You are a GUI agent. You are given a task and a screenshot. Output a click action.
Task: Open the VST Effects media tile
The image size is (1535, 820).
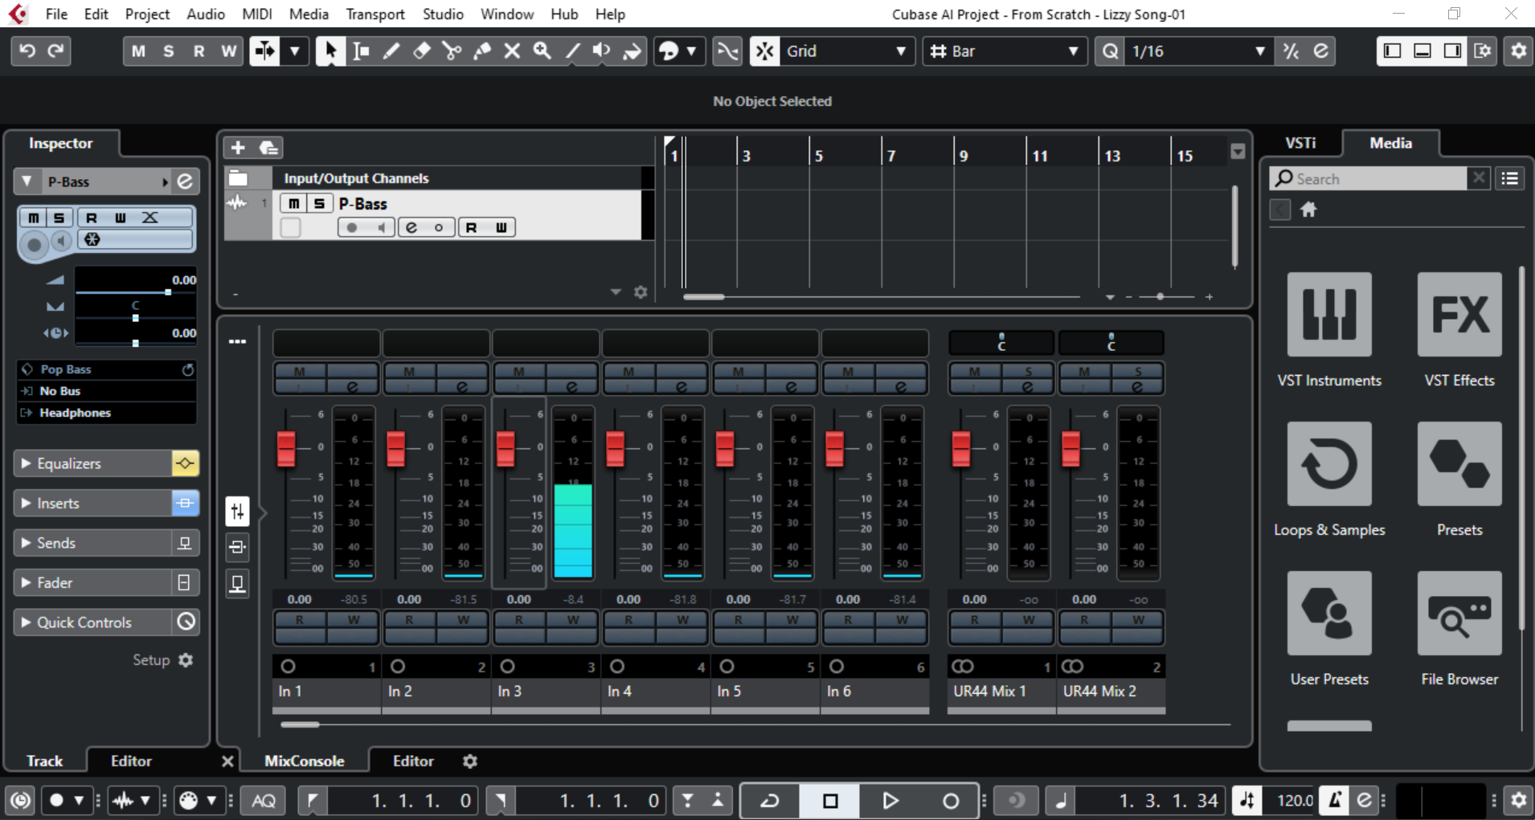[x=1459, y=314]
